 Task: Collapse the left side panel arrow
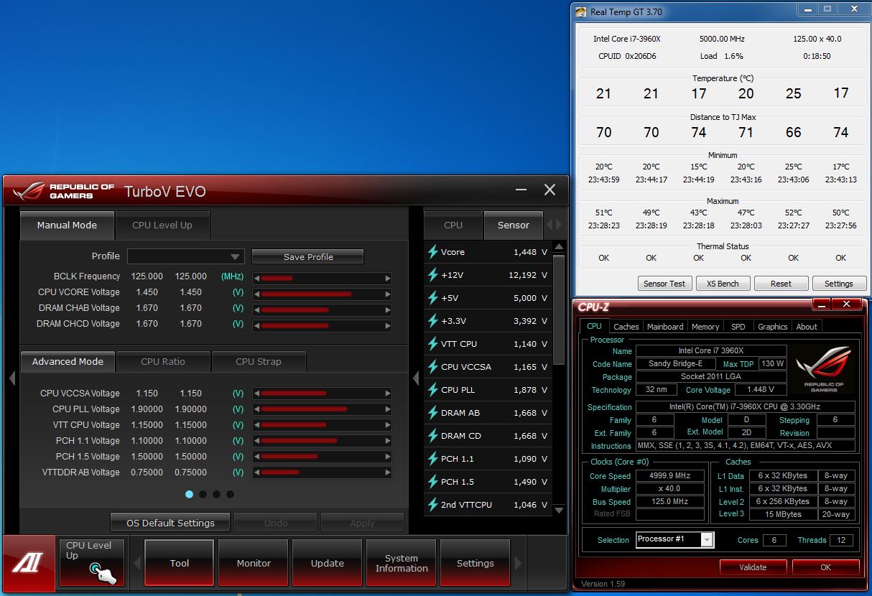(x=12, y=378)
